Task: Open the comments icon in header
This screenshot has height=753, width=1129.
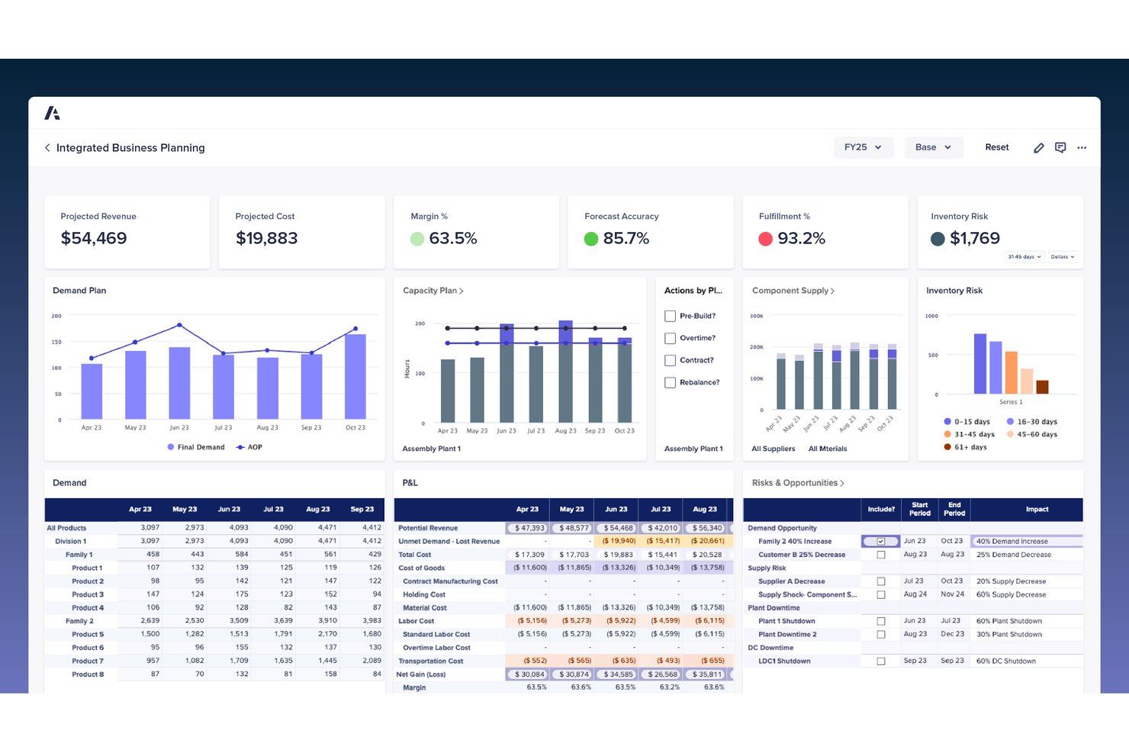Action: pos(1060,148)
